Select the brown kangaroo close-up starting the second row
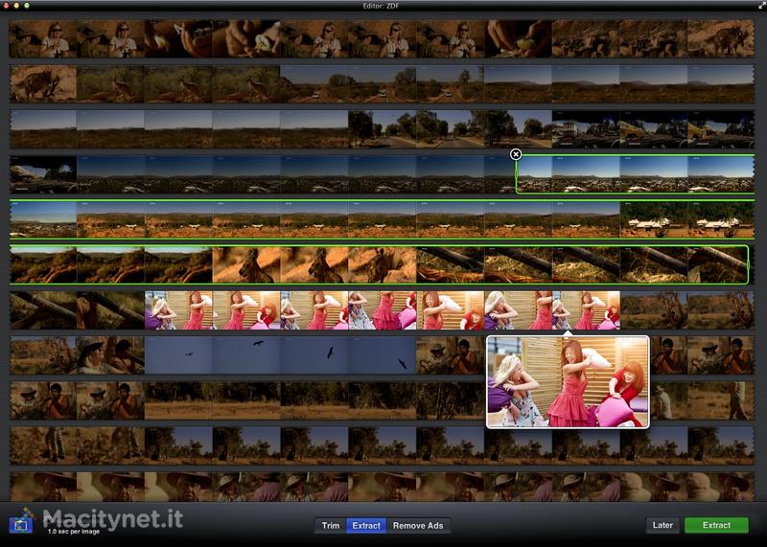The height and width of the screenshot is (547, 767). (43, 84)
